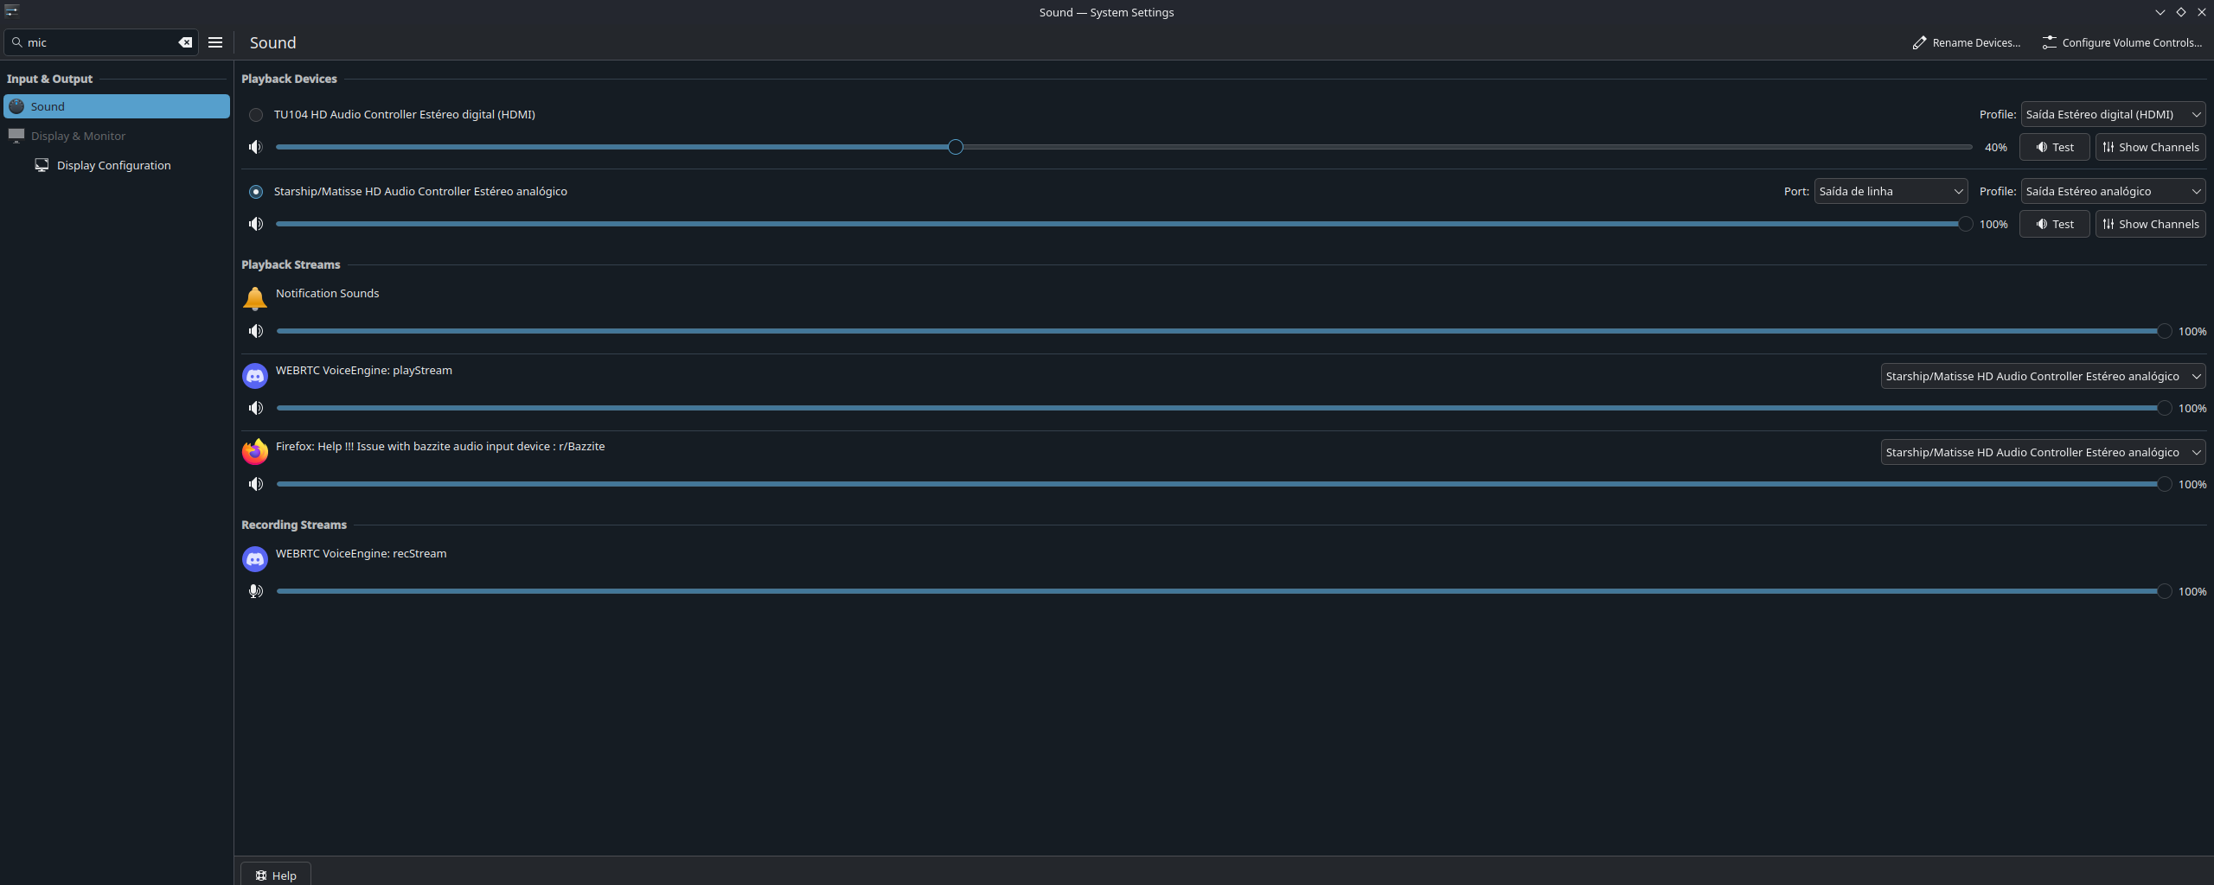Select TU104 HDMI as default output
2214x885 pixels.
(x=256, y=115)
